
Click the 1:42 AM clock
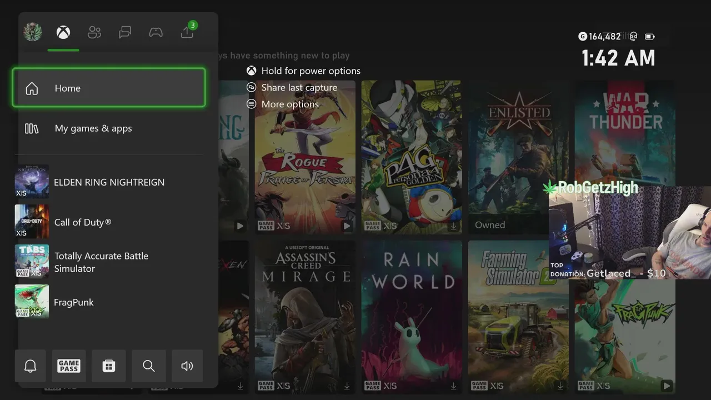(619, 58)
